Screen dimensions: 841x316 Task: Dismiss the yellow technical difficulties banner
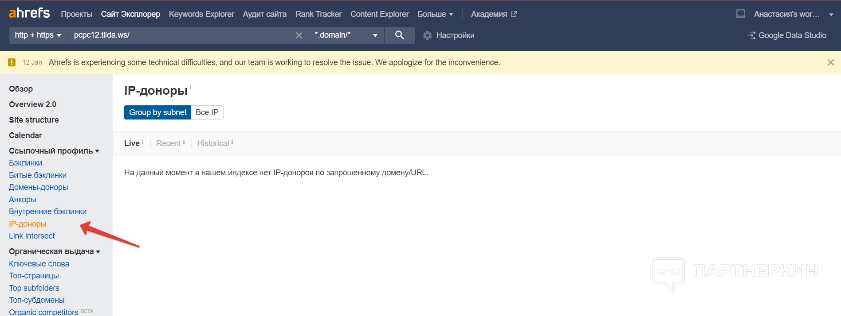831,62
